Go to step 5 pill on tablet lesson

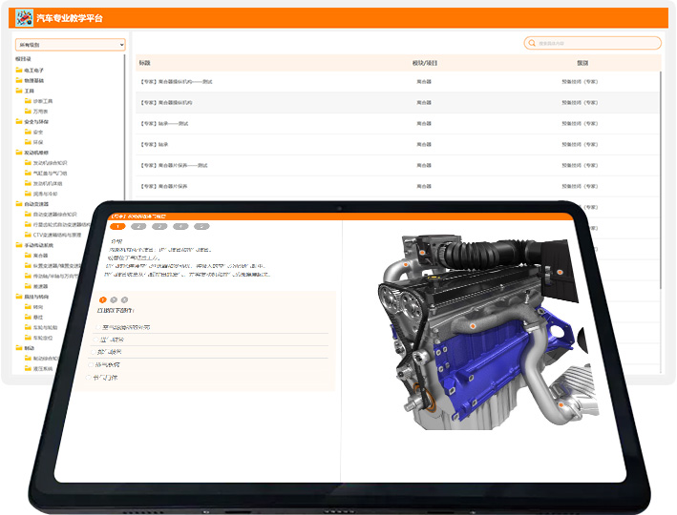click(201, 226)
